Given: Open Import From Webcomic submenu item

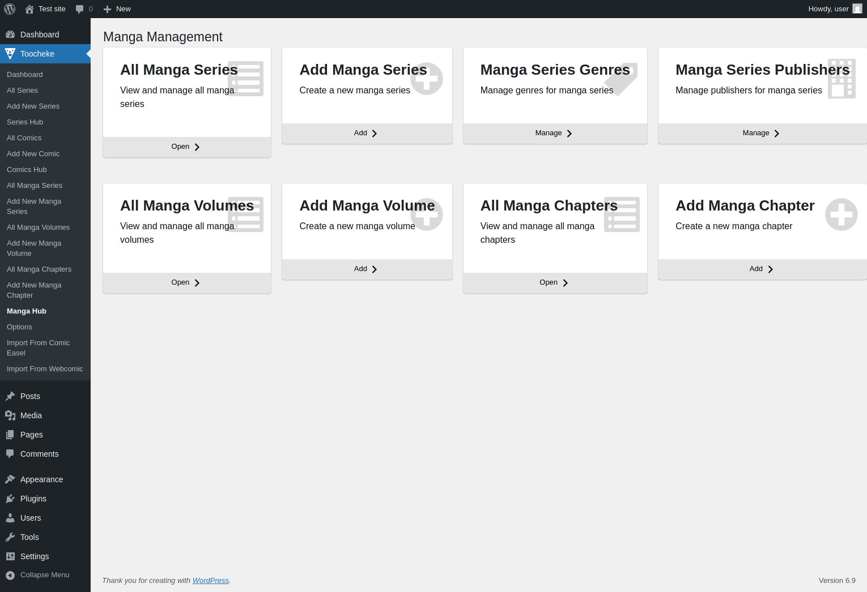Looking at the screenshot, I should [45, 369].
